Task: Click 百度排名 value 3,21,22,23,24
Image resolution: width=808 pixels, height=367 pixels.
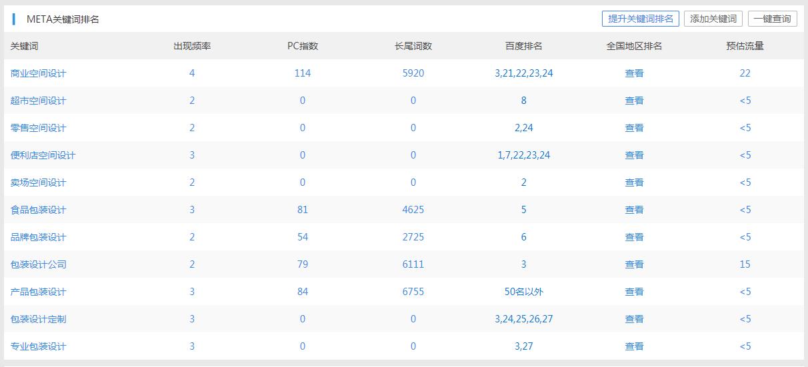Action: pos(524,73)
